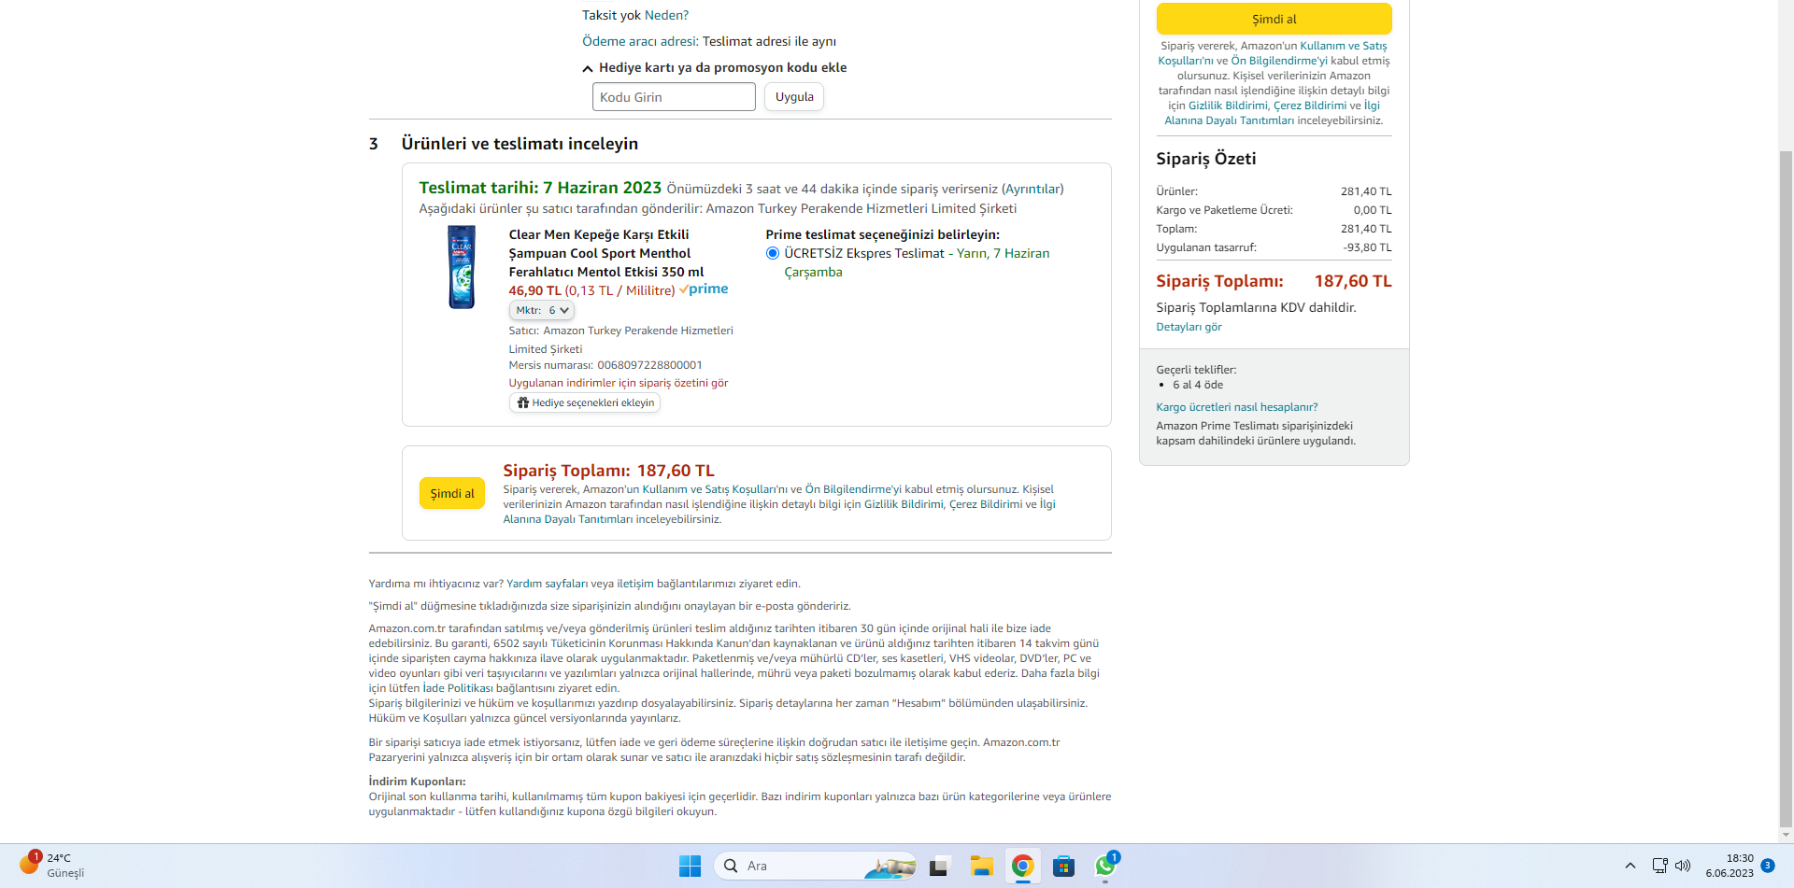Image resolution: width=1794 pixels, height=888 pixels.
Task: Open the Yardım sayfaları link
Action: pos(547,584)
